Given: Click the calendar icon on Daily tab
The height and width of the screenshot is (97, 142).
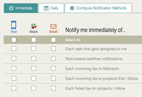Looking at the screenshot, I should (46, 8).
